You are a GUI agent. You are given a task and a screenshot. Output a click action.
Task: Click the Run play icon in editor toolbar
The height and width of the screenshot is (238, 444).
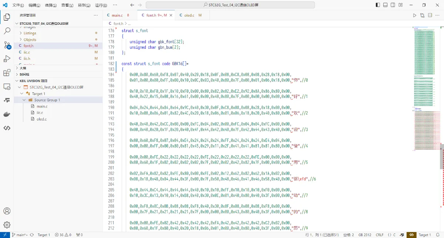pyautogui.click(x=414, y=15)
